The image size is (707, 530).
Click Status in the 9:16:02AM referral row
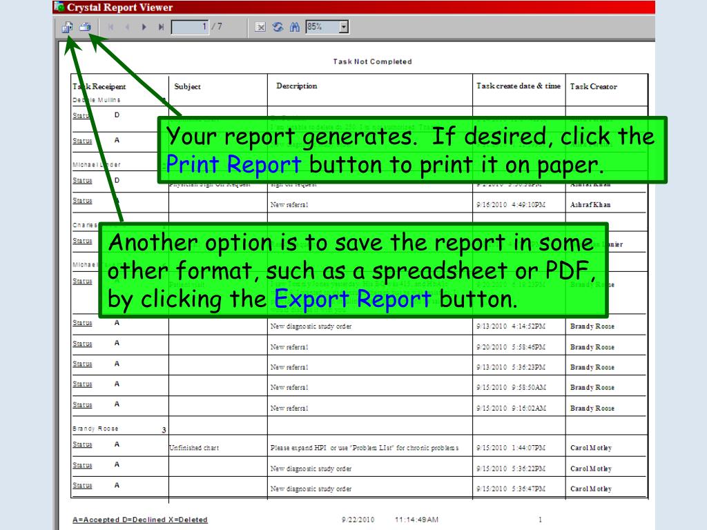82,404
